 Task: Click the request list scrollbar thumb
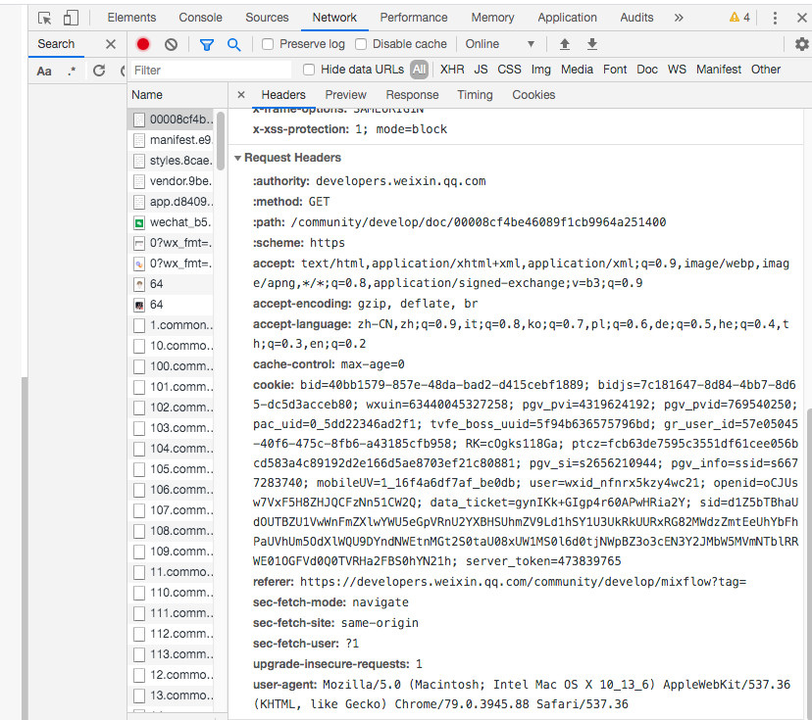(221, 140)
